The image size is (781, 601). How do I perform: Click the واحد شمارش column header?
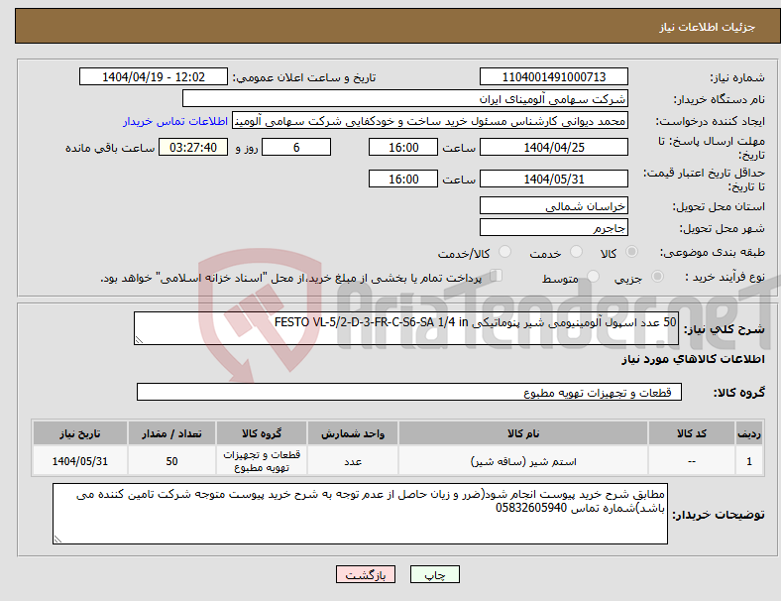(353, 433)
